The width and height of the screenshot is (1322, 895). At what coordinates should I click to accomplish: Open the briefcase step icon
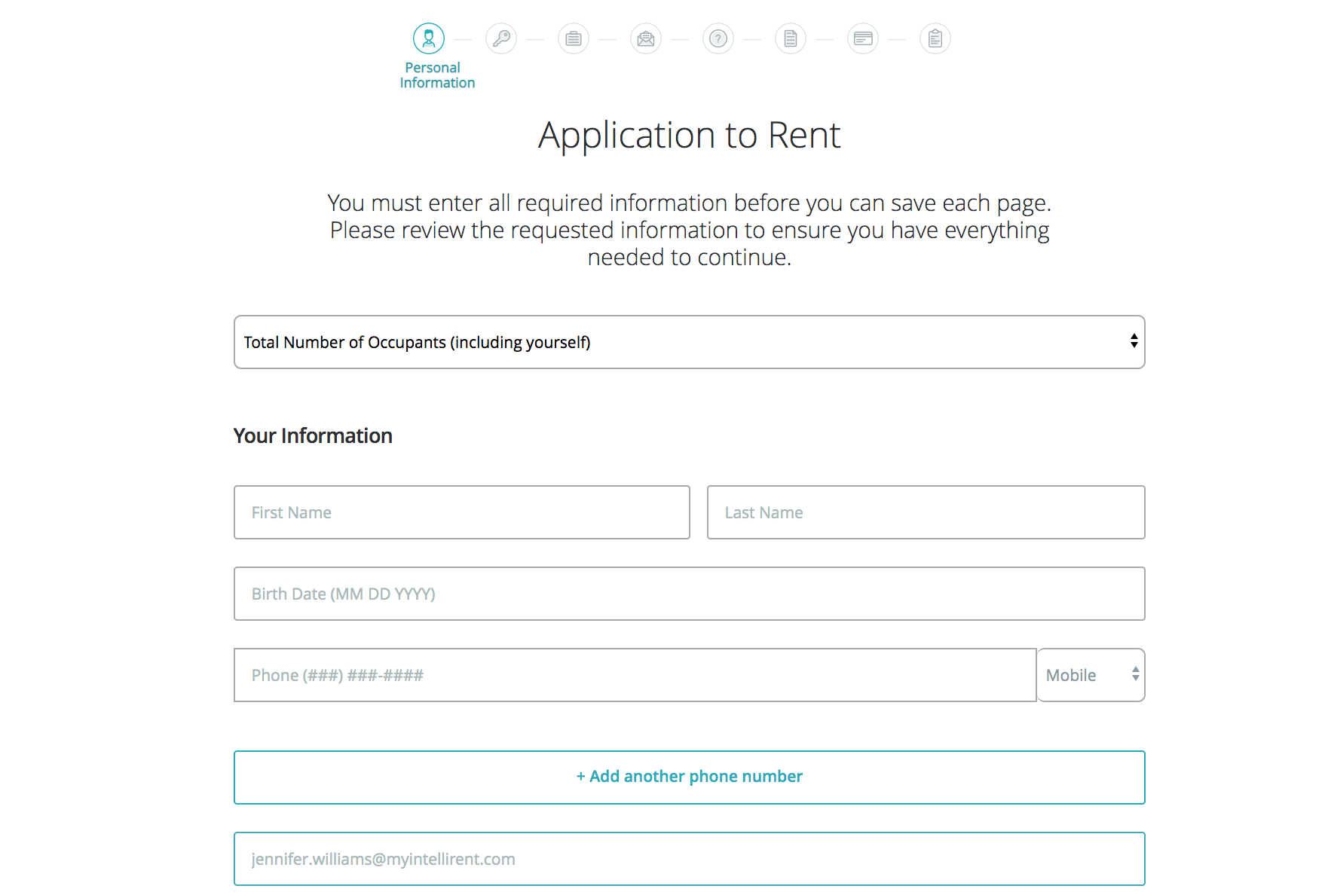[574, 38]
